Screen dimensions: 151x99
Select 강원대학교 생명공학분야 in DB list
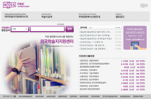pos(89,61)
